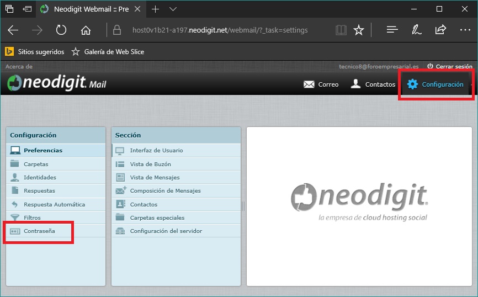Screen dimensions: 478x297
Task: Click the Respuesta Automática arrow icon
Action: click(x=14, y=204)
